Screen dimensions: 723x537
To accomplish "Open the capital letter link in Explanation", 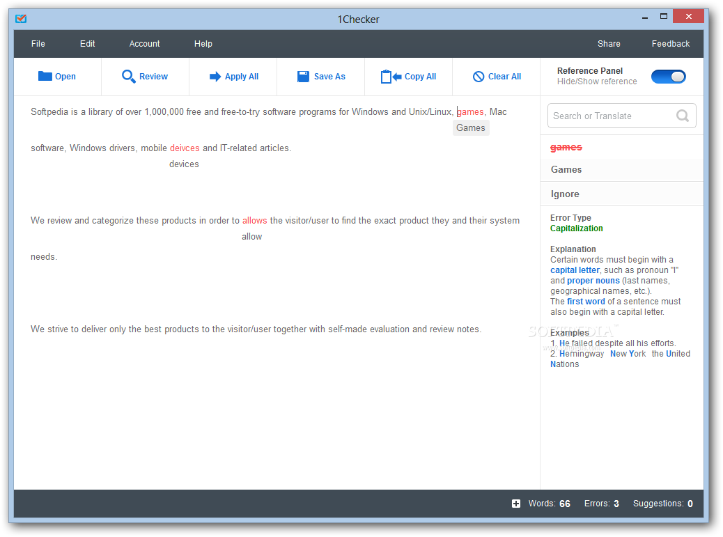I will [575, 270].
